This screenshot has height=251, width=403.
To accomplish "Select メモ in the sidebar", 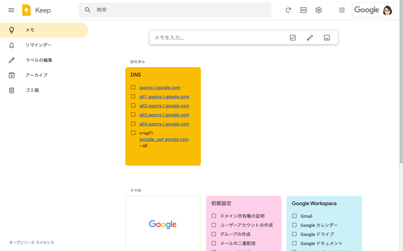I will coord(44,30).
